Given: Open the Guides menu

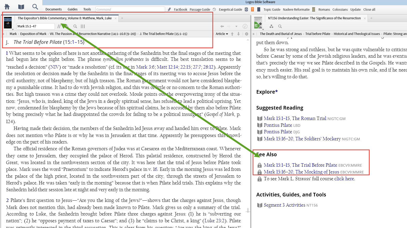Looking at the screenshot, I should point(73,9).
